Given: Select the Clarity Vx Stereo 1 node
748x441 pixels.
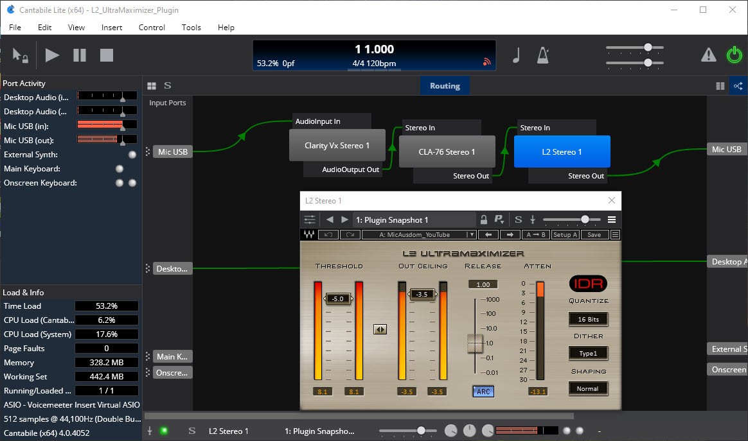Looking at the screenshot, I should (337, 146).
